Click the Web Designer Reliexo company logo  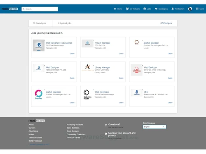39,68
